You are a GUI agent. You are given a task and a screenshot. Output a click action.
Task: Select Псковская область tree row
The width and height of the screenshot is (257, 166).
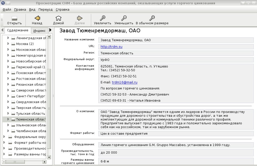pyautogui.click(x=24, y=73)
